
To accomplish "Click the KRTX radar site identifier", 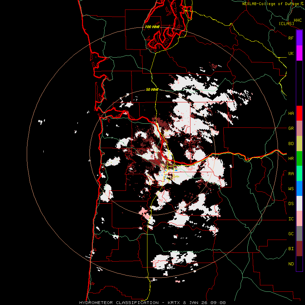I will (174, 303).
